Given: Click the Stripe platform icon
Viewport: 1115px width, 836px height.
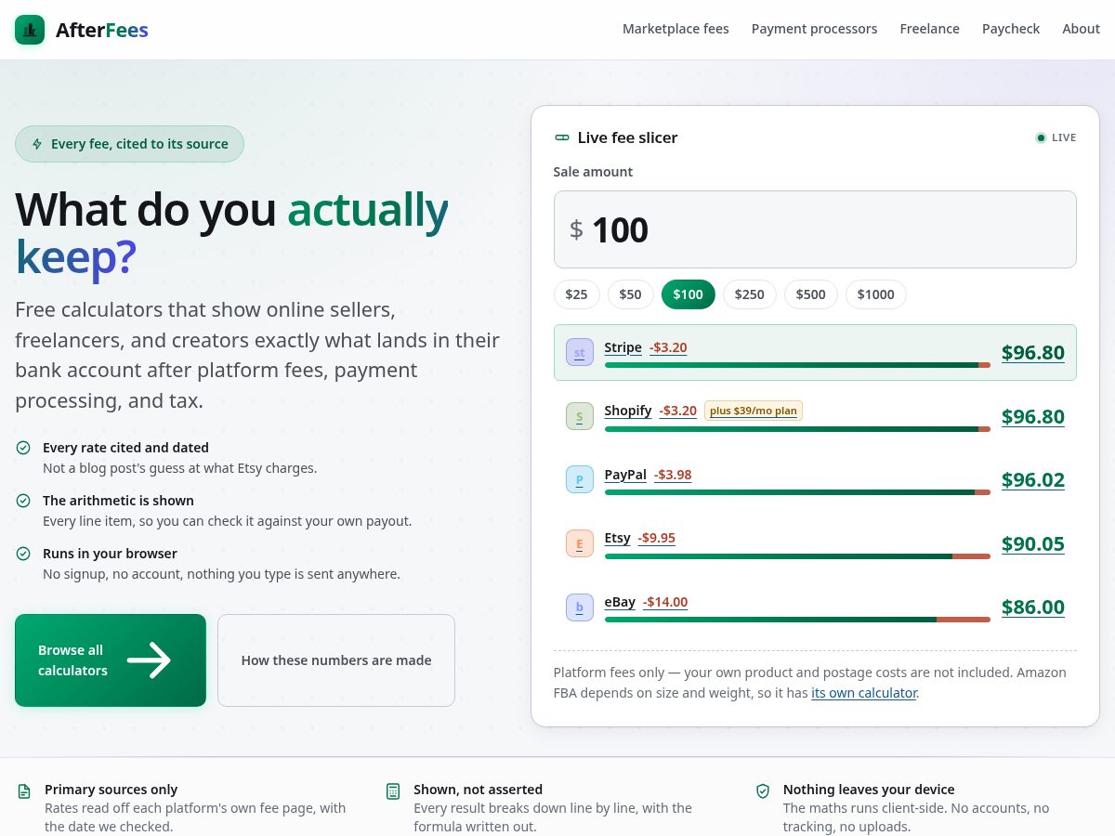Looking at the screenshot, I should tap(580, 353).
